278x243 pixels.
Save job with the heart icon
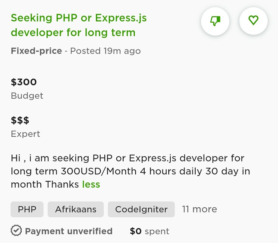tap(253, 21)
